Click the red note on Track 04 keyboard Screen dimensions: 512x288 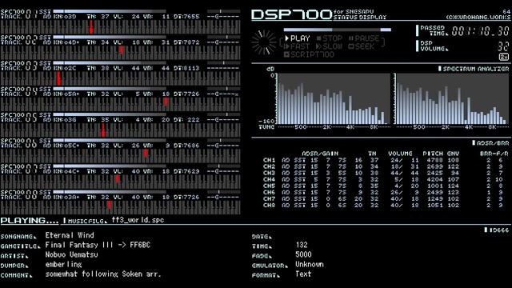[x=166, y=102]
